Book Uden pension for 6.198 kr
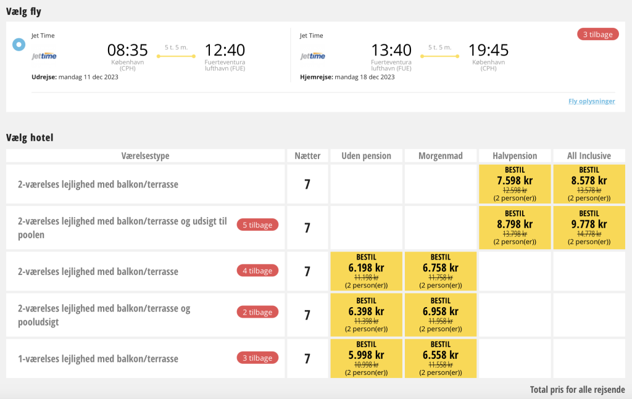 click(x=367, y=271)
